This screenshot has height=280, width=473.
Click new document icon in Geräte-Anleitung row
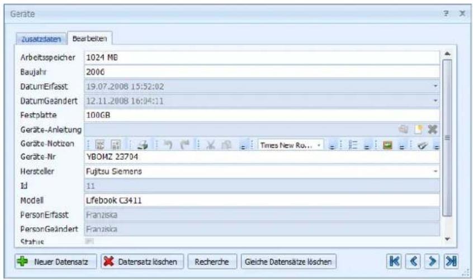(419, 129)
